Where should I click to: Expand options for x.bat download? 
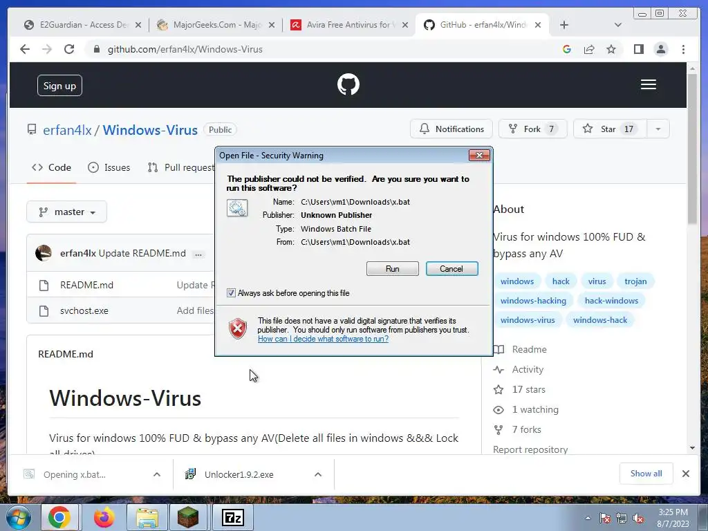[x=157, y=474]
